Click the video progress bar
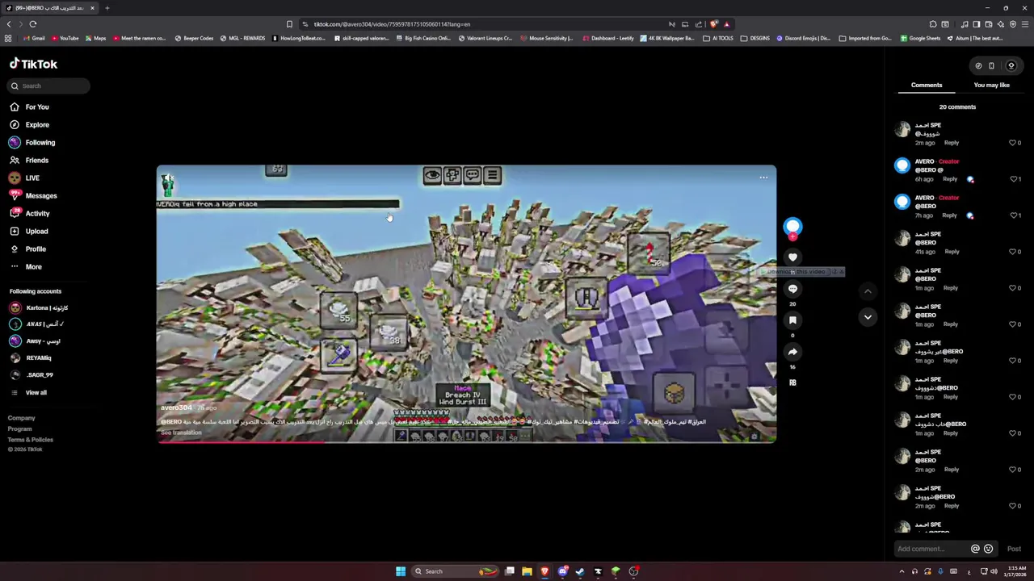 tap(466, 441)
